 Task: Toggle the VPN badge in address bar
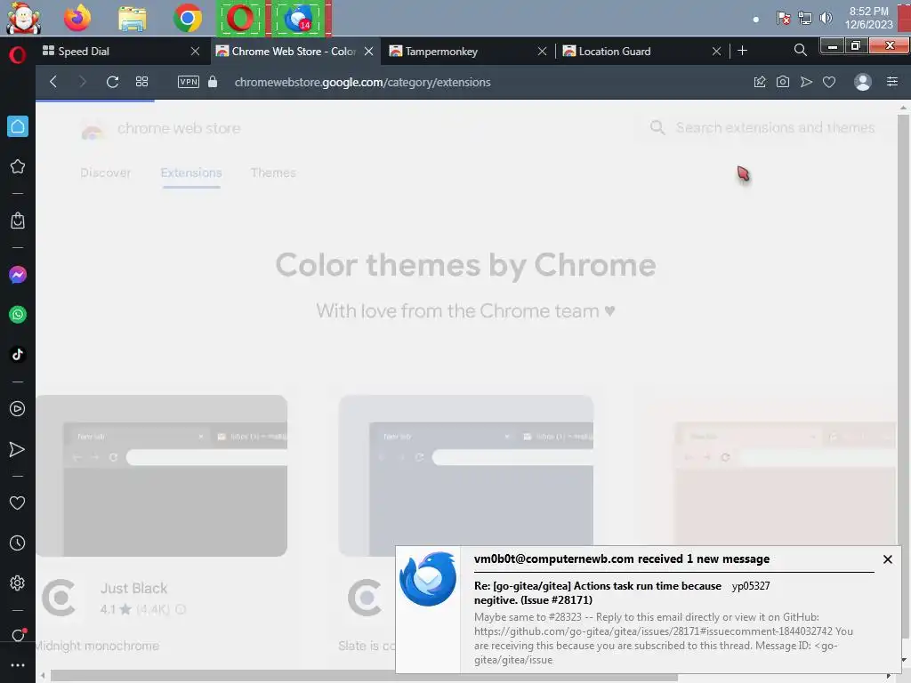tap(189, 82)
